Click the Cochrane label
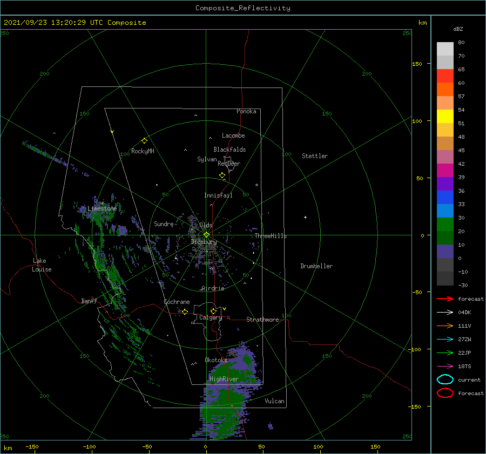Viewport: 486px width, 454px height. point(177,302)
